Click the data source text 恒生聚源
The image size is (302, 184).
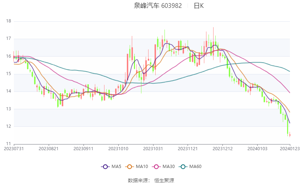(x=164, y=180)
